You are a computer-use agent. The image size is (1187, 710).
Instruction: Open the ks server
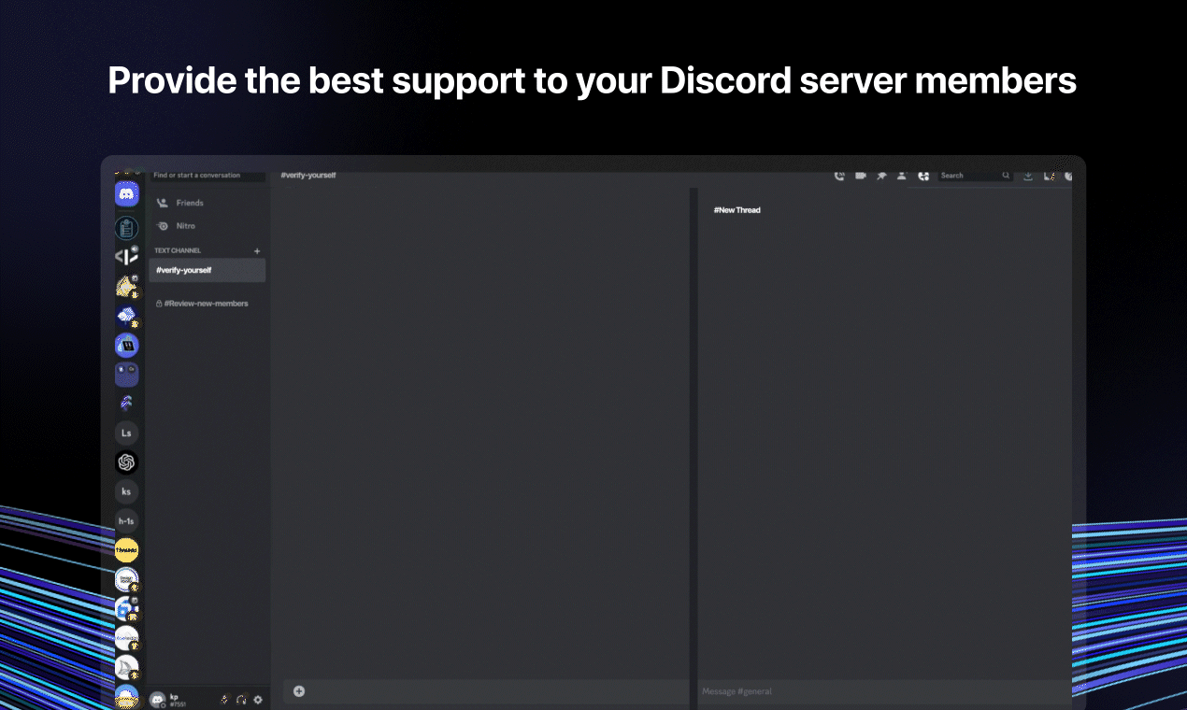coord(127,491)
